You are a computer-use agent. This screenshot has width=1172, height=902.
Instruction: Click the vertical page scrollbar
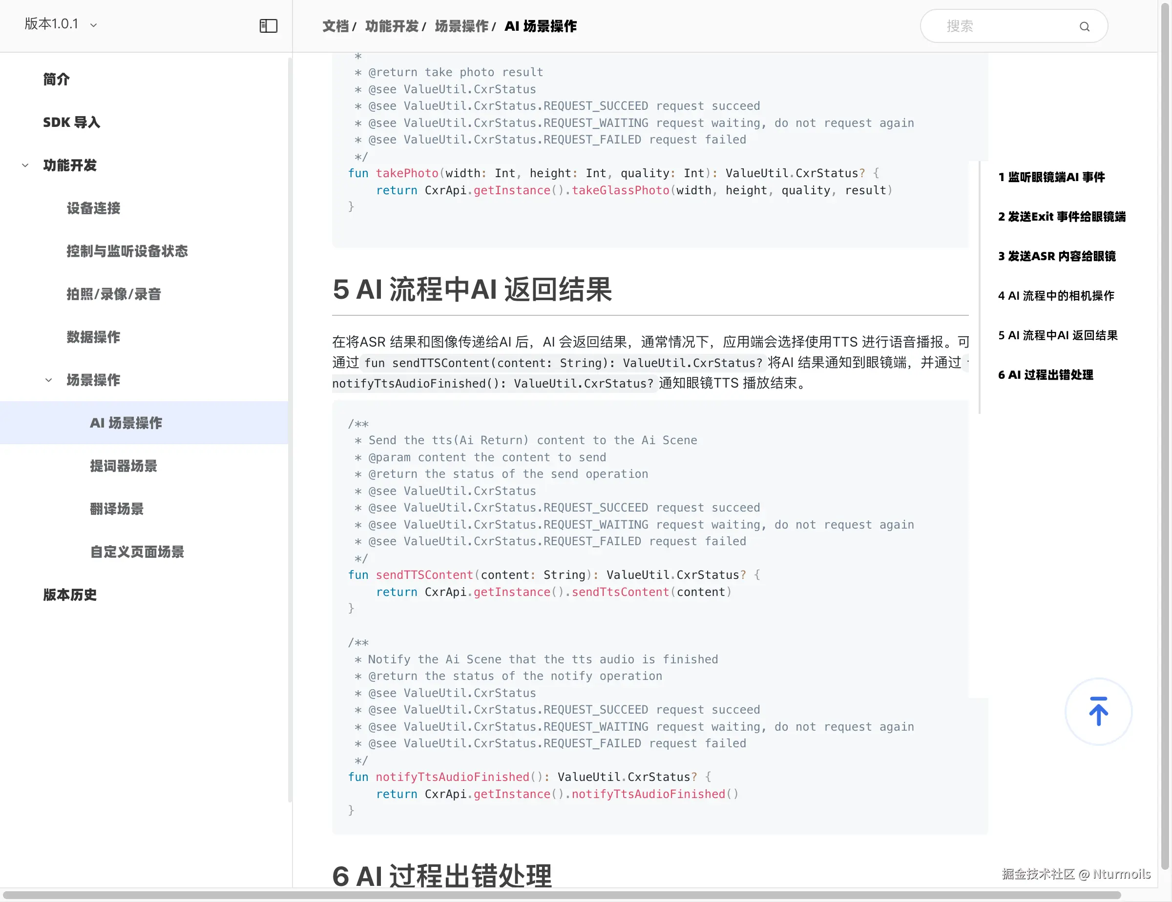1165,429
